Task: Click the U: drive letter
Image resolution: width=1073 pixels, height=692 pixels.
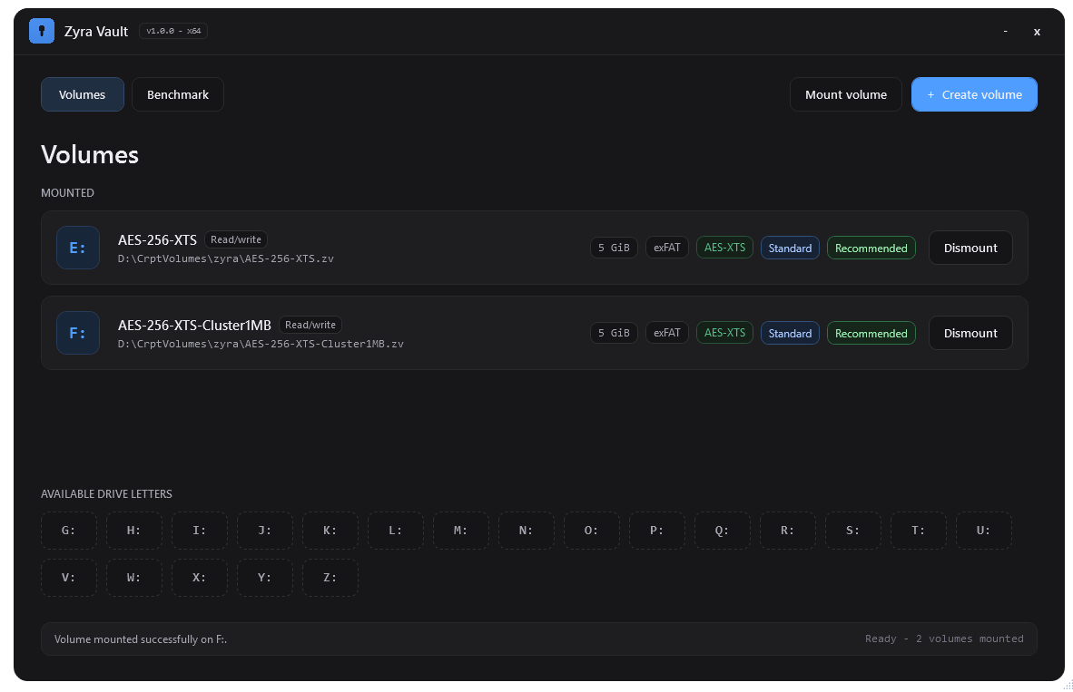Action: [983, 531]
